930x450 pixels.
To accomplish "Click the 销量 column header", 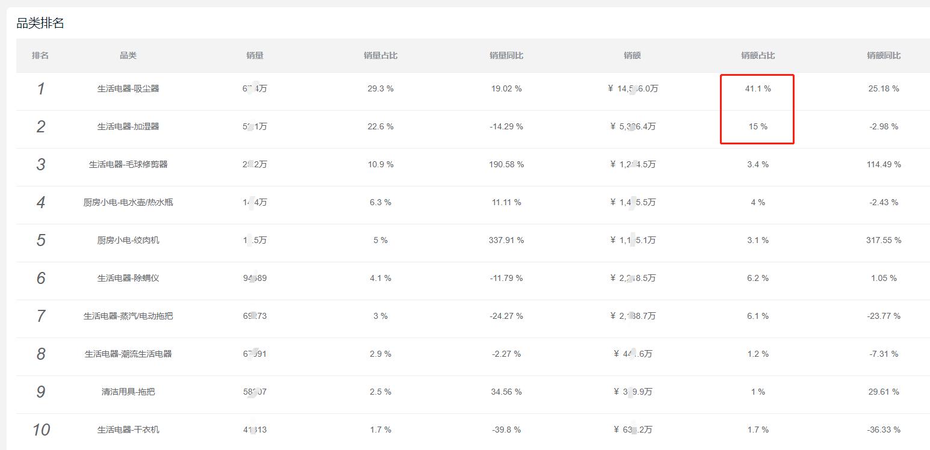I will click(255, 55).
